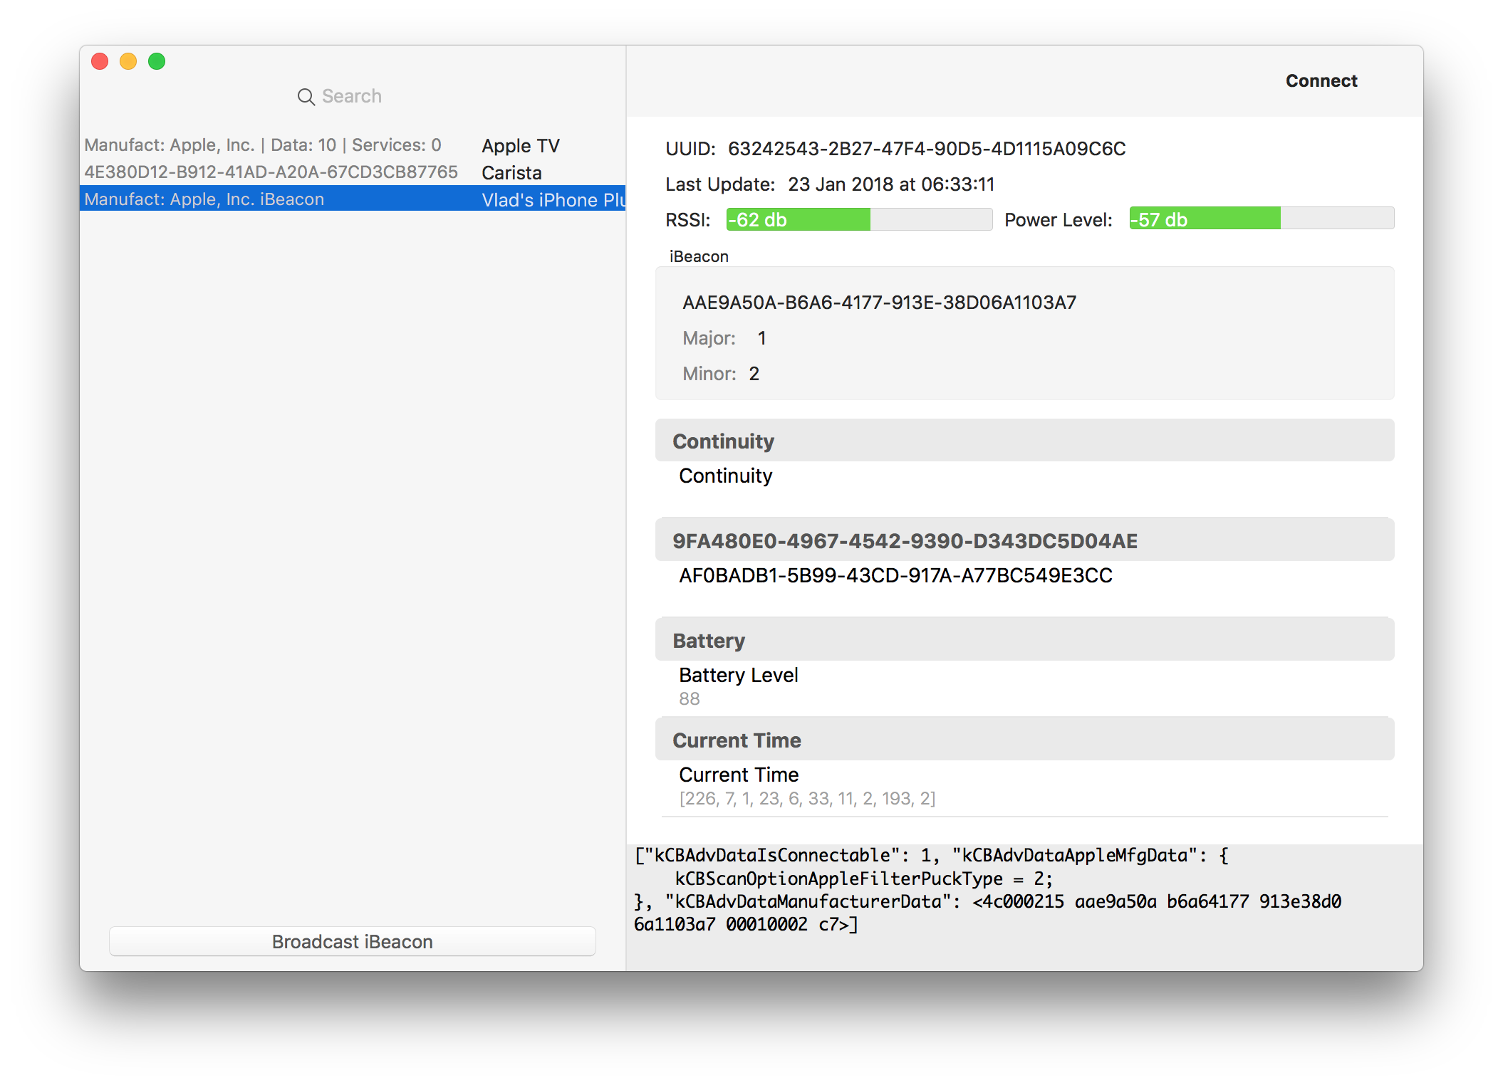
Task: Click the yellow minimize traffic light button
Action: (128, 62)
